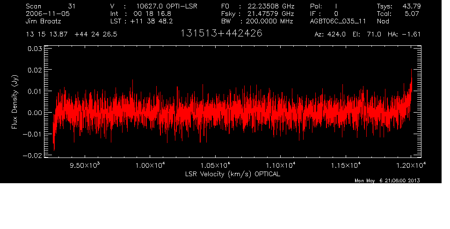This screenshot has width=450, height=229.
Task: Select the date 2006-11-05
Action: pos(48,14)
